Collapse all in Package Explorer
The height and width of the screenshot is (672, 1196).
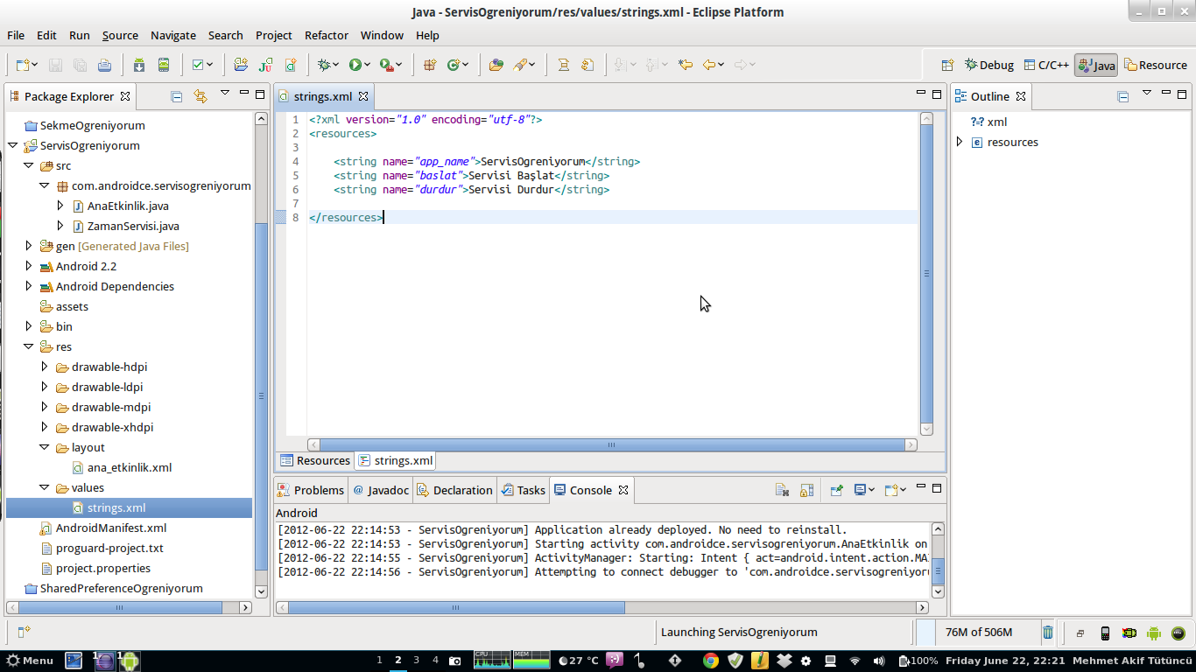[x=176, y=96]
